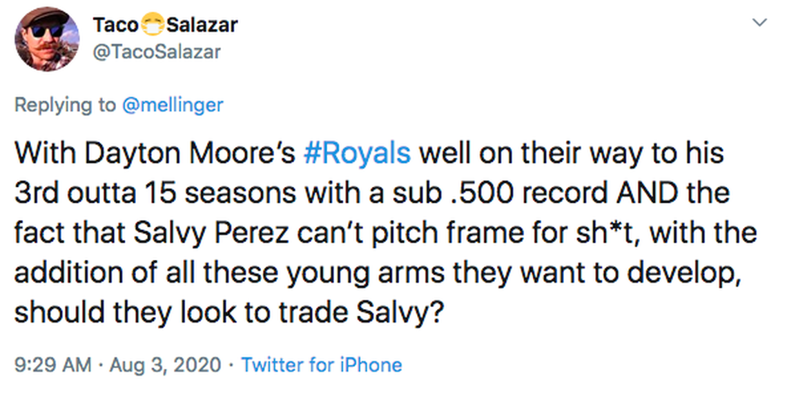Open Taco Salazar's profile avatar photo

pos(46,39)
